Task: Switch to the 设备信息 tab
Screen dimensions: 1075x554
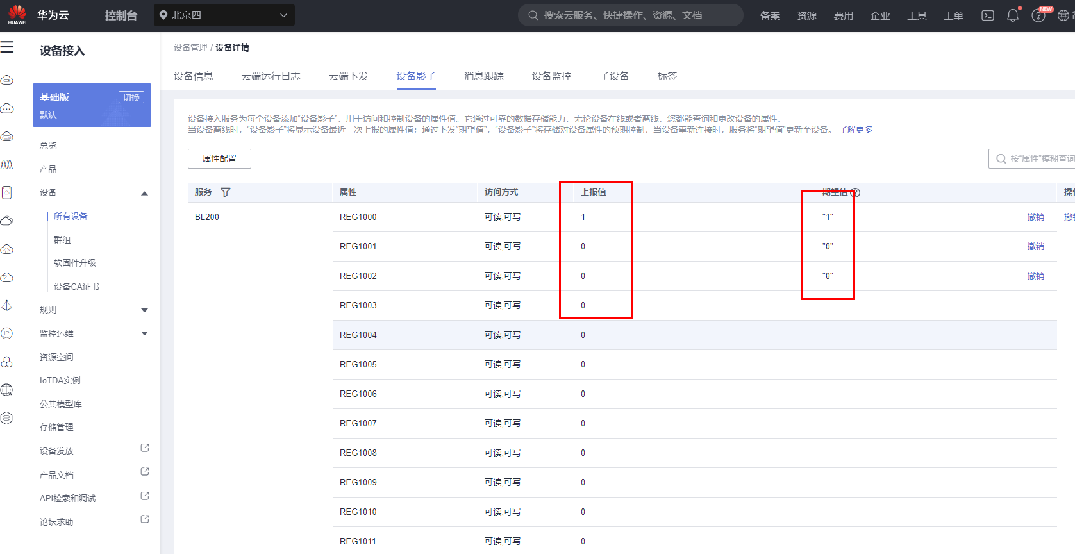Action: point(193,76)
